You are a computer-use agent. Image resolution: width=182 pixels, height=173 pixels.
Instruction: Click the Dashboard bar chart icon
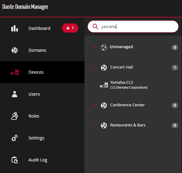pyautogui.click(x=15, y=28)
